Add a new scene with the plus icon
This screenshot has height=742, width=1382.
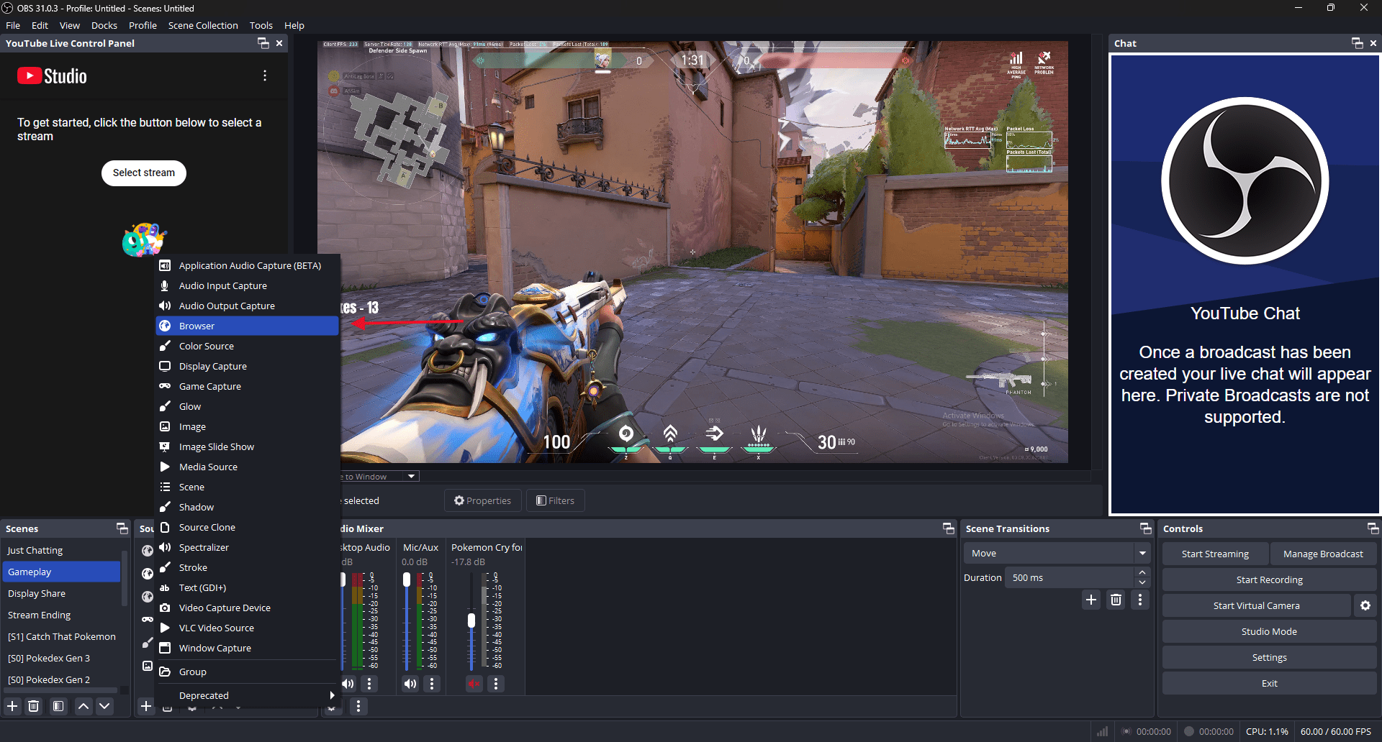(x=12, y=706)
